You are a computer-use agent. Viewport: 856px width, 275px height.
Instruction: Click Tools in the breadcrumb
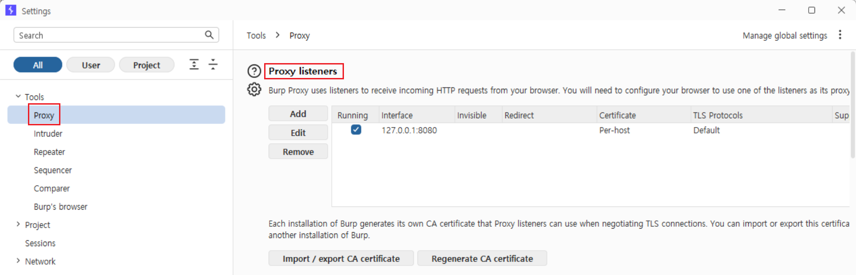[256, 35]
